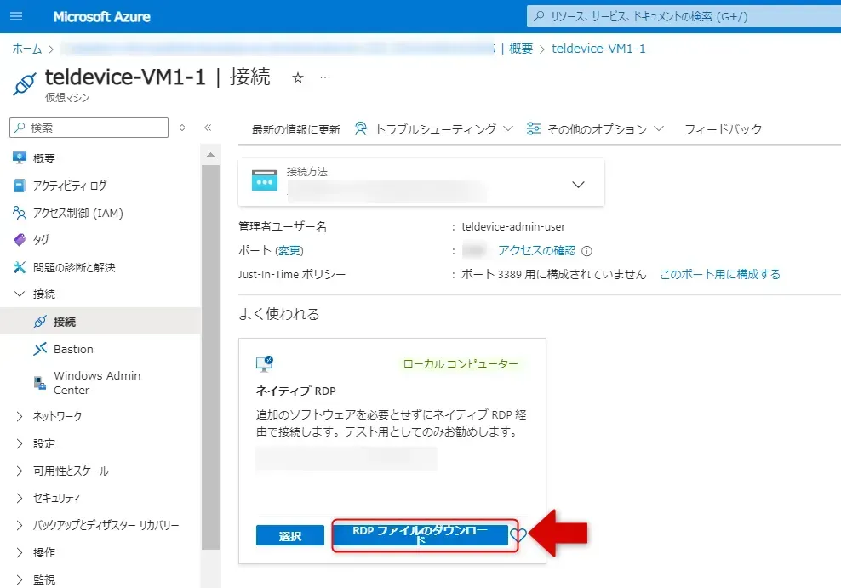This screenshot has height=588, width=841.
Task: Click the info icon next to アクセスの確認
Action: click(586, 251)
